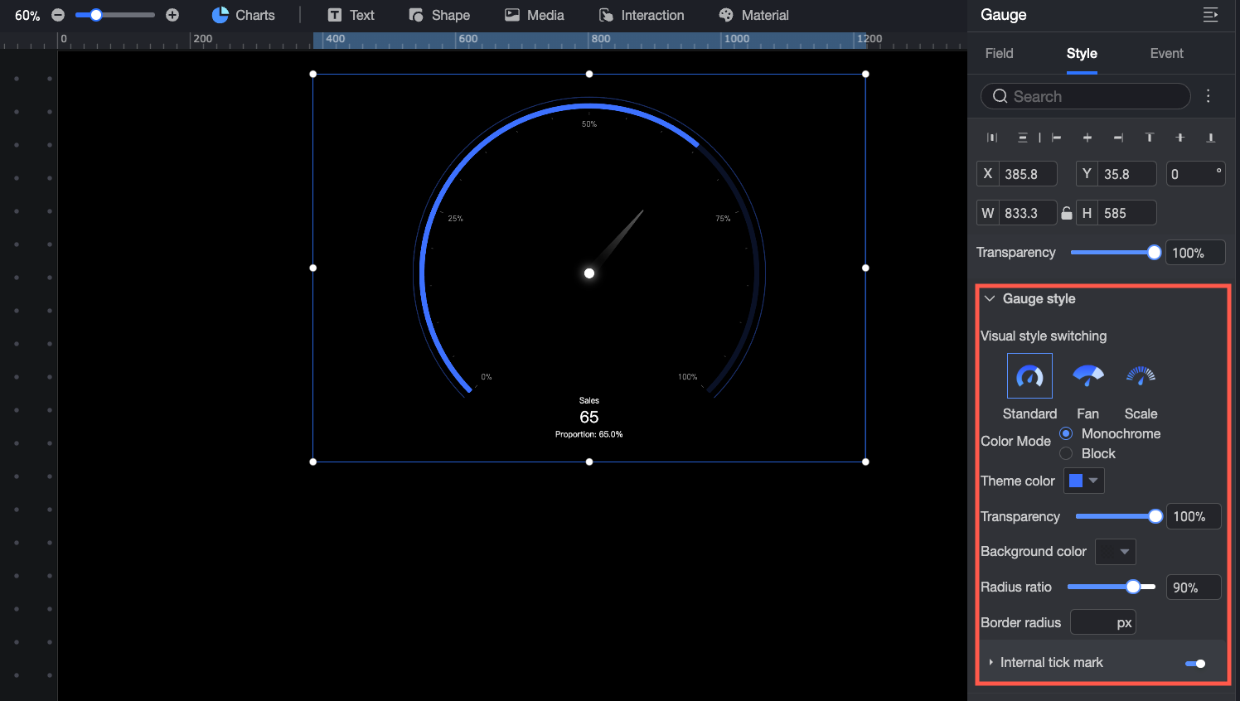Click the top-center resize handle

tap(589, 74)
